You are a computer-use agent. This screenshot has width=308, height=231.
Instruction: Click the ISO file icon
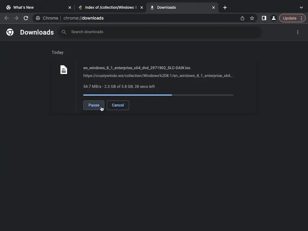(x=64, y=70)
